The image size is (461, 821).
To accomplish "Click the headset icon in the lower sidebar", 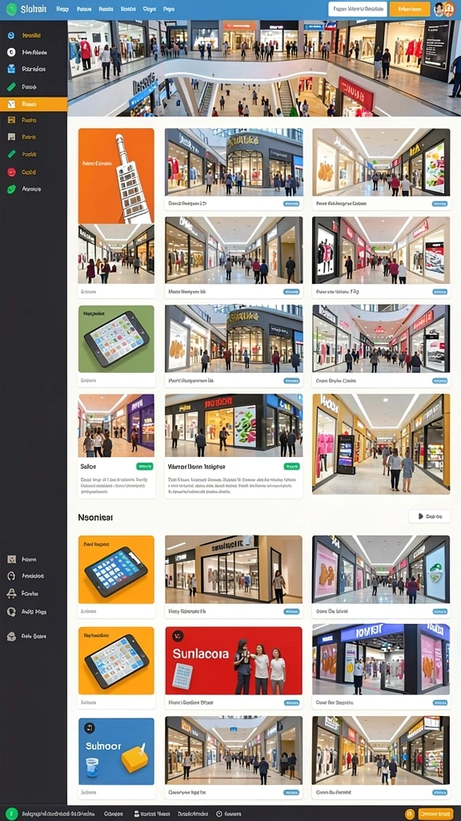I will point(11,576).
